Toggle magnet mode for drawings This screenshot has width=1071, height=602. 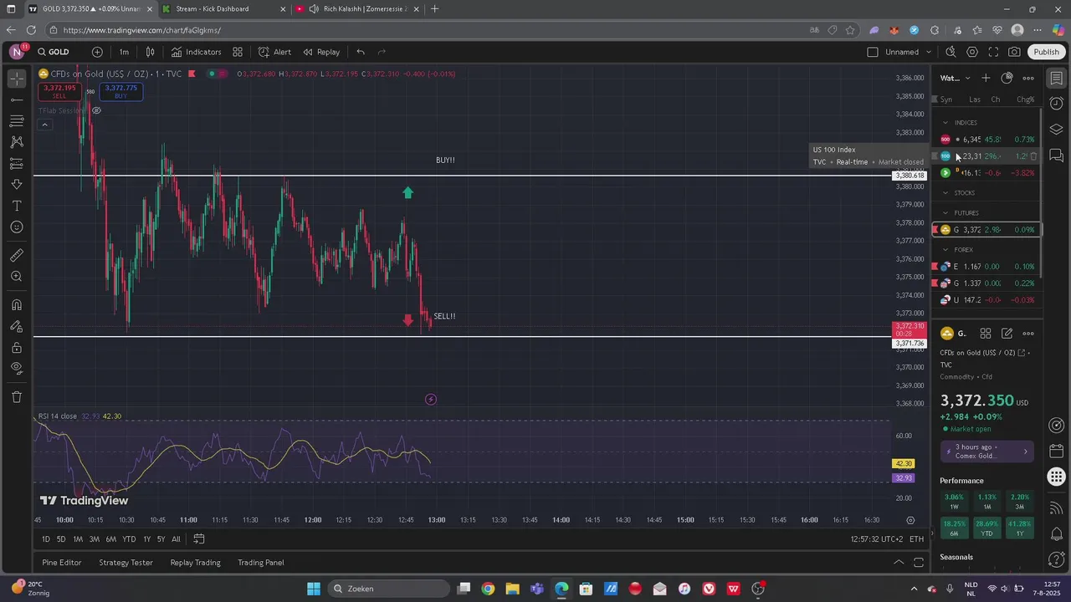click(17, 305)
